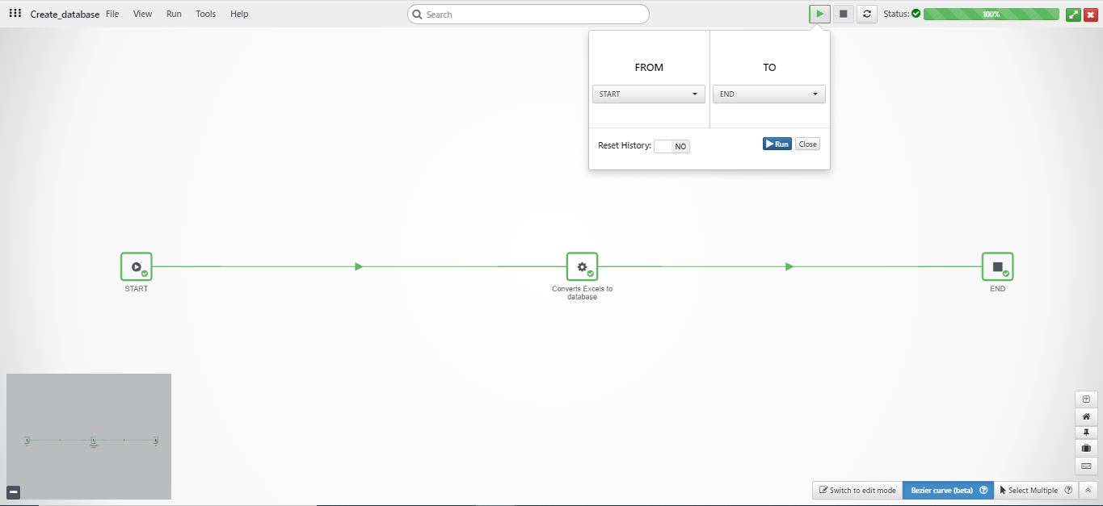The height and width of the screenshot is (506, 1103).
Task: Click the blue Run button in the dialog
Action: (x=776, y=144)
